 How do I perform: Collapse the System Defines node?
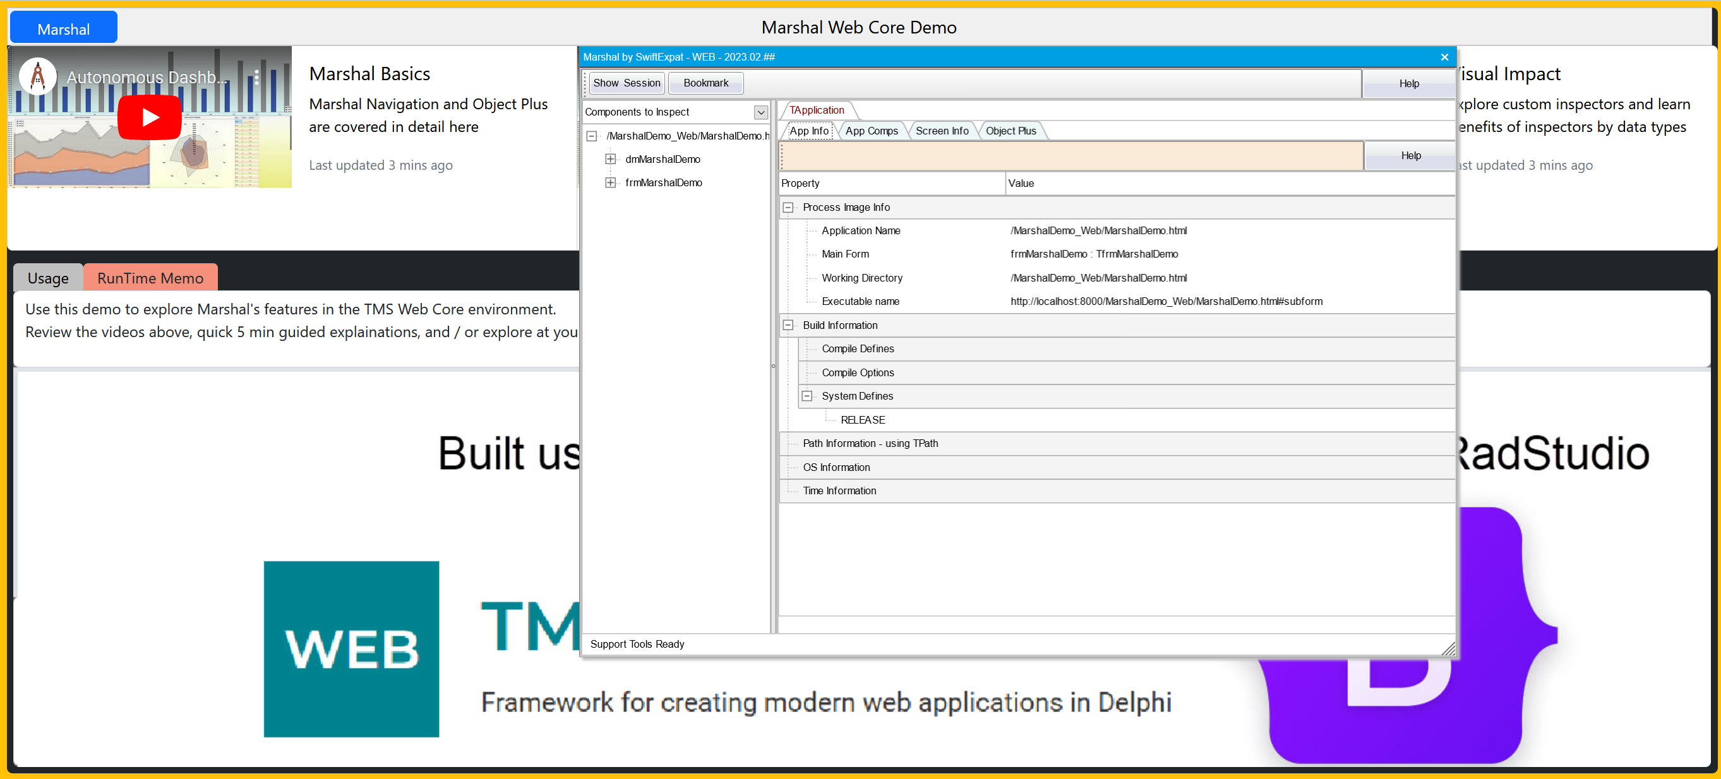click(807, 396)
